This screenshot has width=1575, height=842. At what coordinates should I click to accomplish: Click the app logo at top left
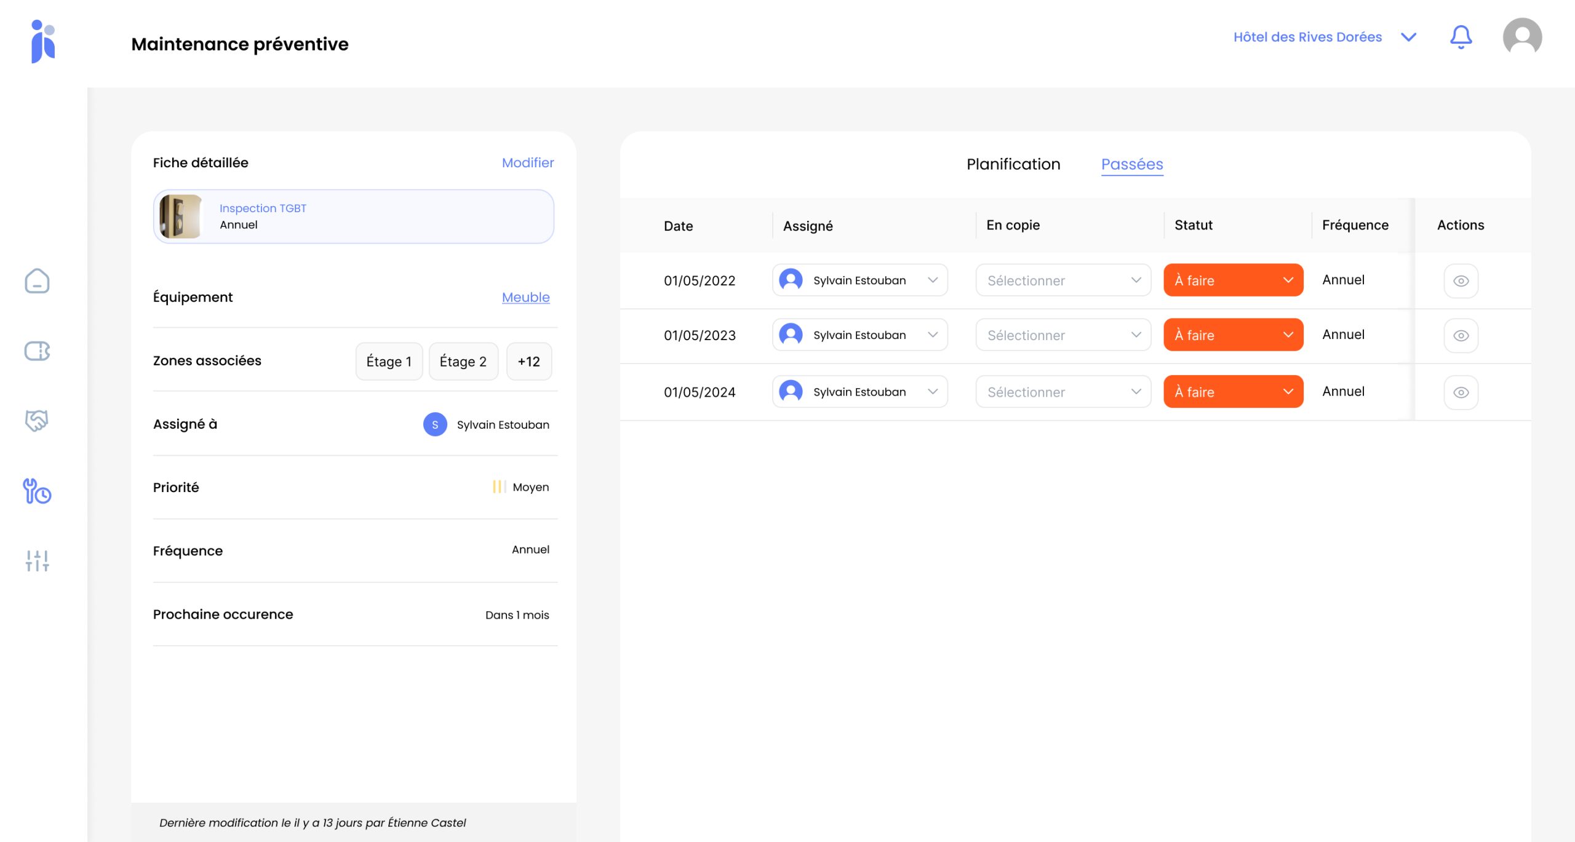(43, 41)
